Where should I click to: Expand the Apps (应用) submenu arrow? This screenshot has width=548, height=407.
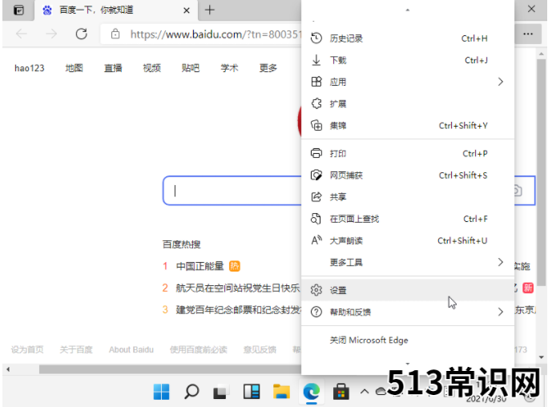point(501,82)
